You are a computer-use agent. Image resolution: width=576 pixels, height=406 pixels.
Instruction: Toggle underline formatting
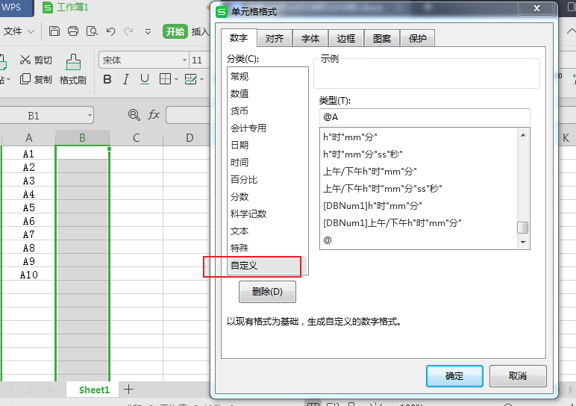pyautogui.click(x=145, y=79)
